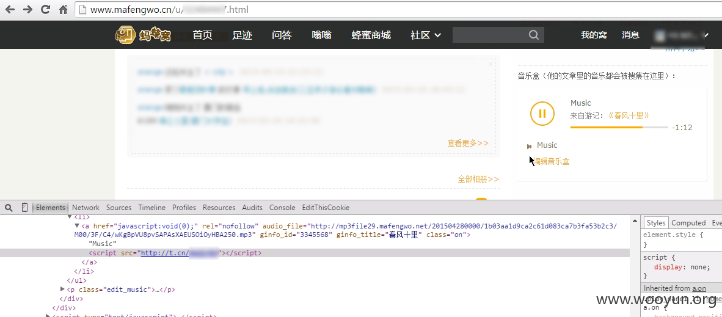The height and width of the screenshot is (317, 722).
Task: Switch to the Audits tab
Action: [x=252, y=208]
